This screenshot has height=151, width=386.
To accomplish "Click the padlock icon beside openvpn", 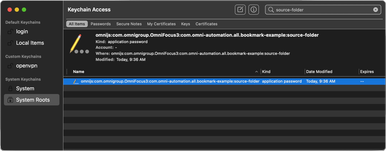I will 10,66.
